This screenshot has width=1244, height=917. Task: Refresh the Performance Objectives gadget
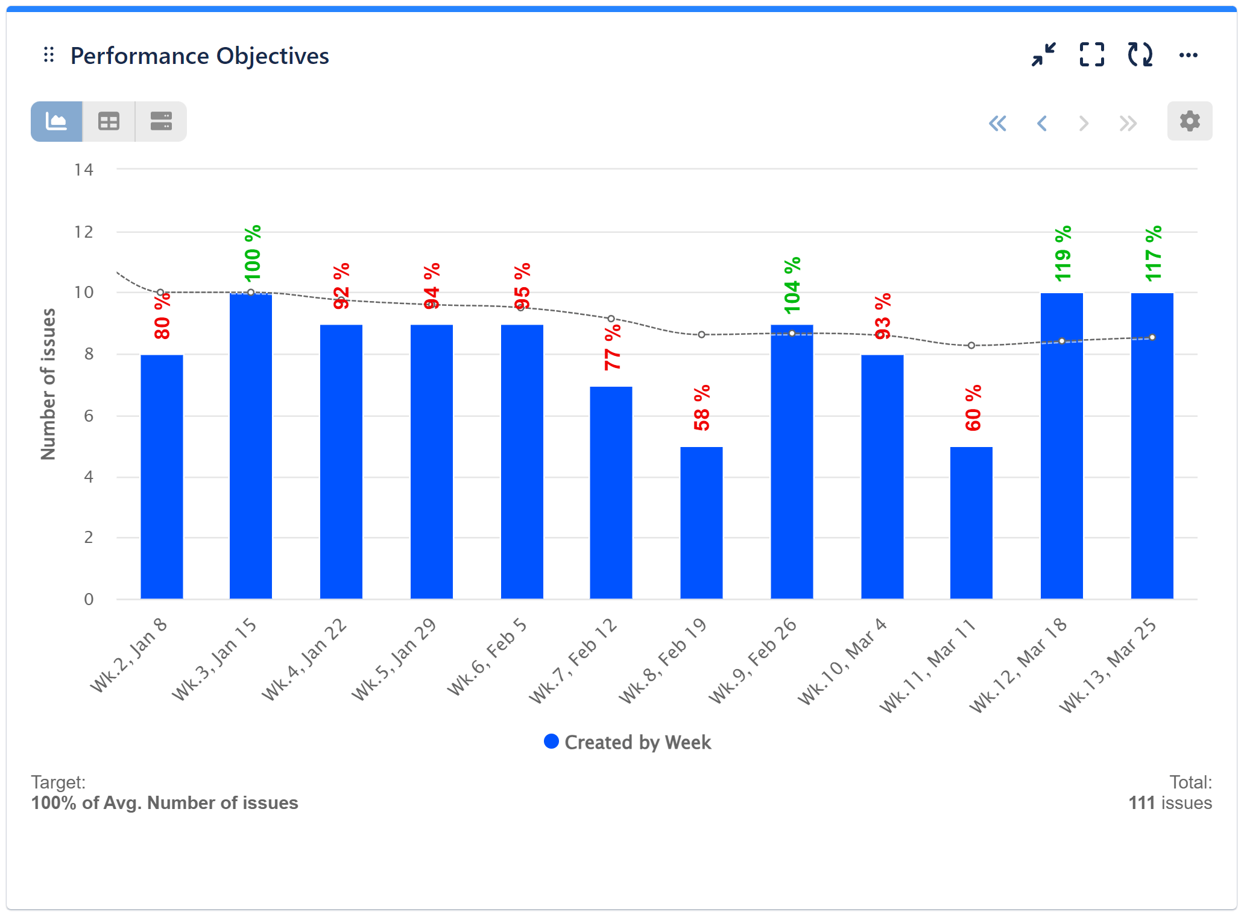(1139, 55)
